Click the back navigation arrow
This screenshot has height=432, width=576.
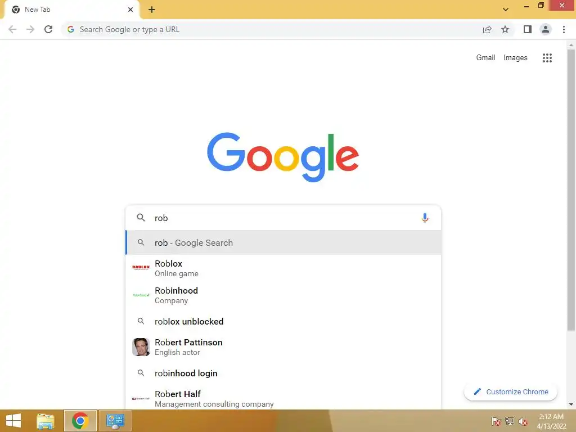pyautogui.click(x=12, y=29)
